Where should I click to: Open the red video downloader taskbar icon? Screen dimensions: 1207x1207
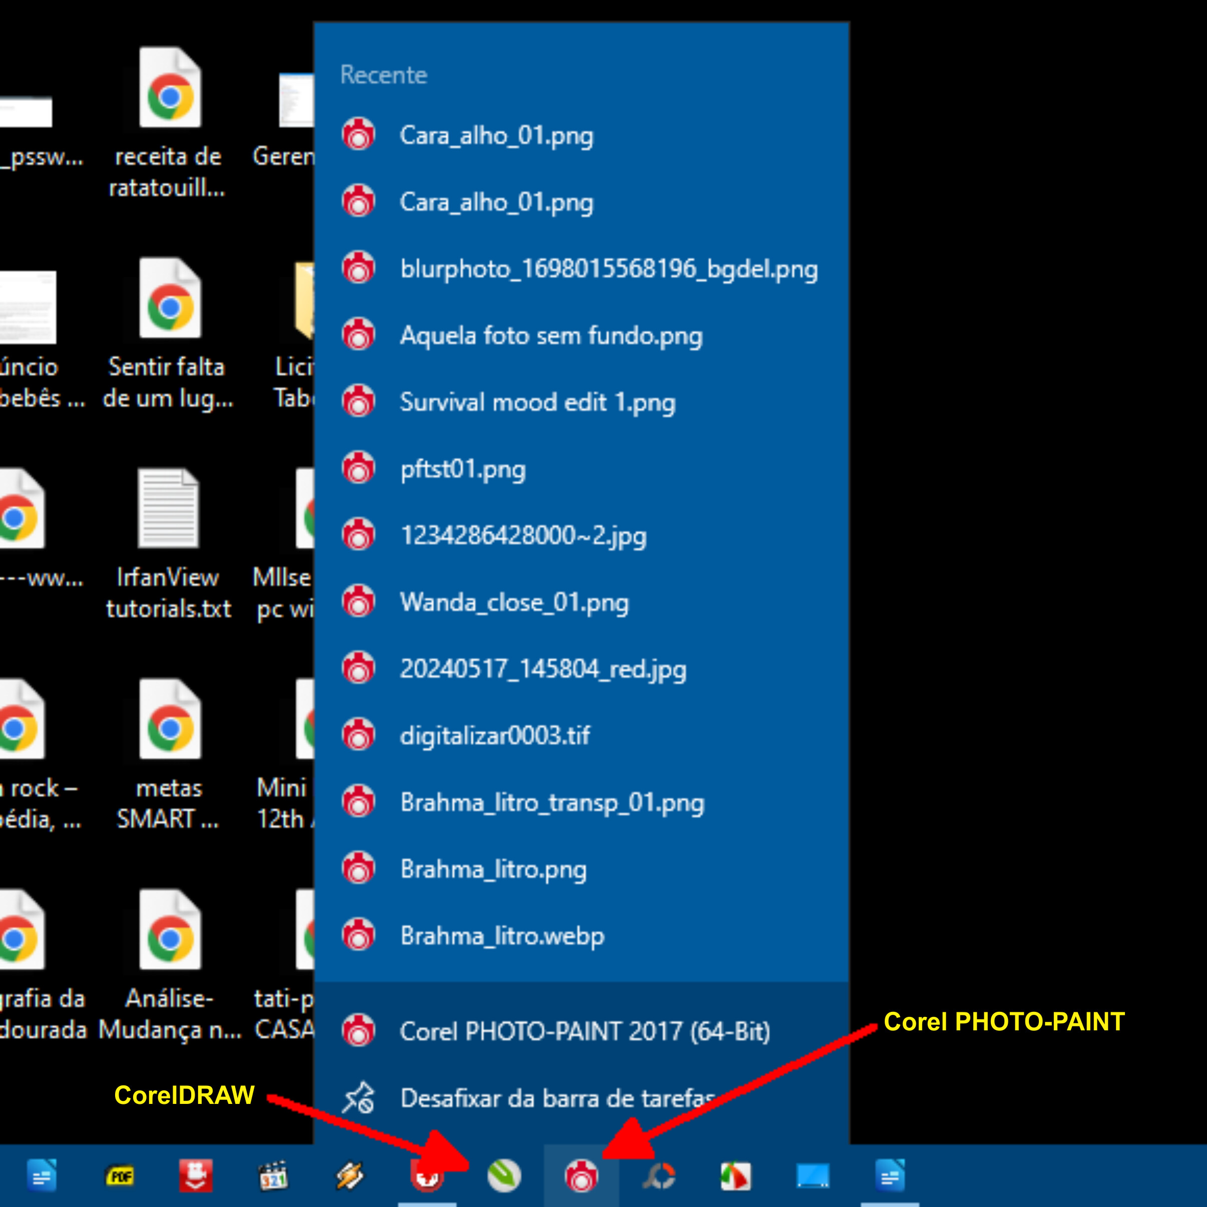(196, 1176)
